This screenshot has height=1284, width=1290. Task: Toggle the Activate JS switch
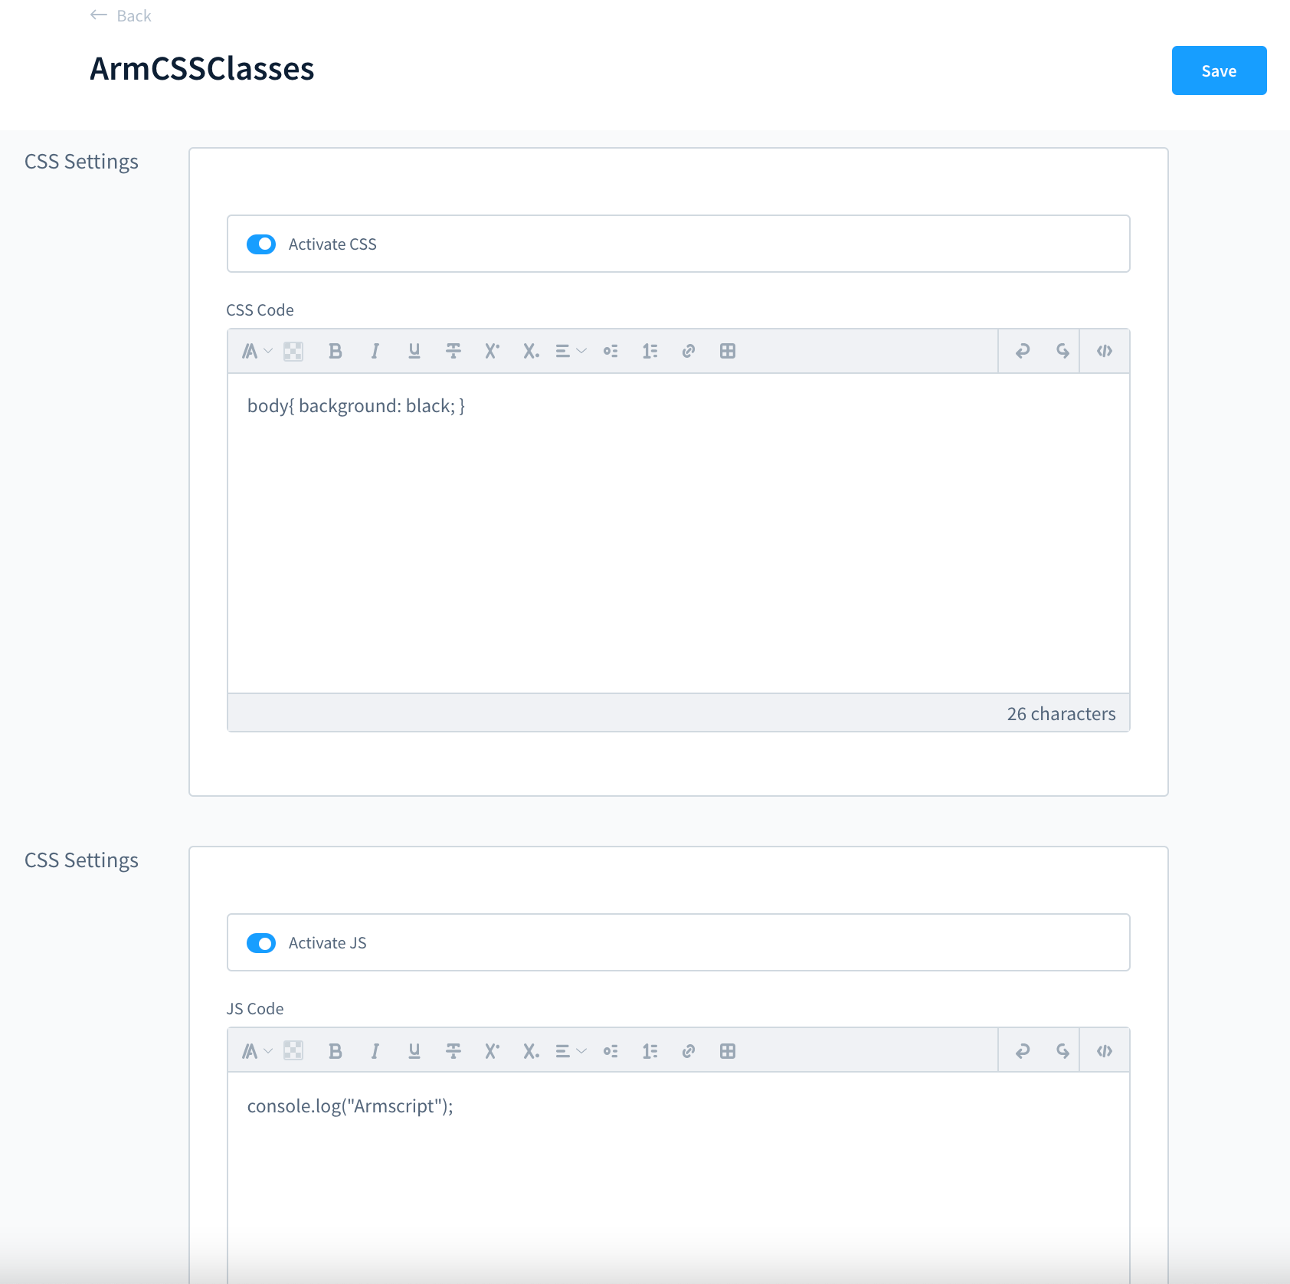coord(261,942)
